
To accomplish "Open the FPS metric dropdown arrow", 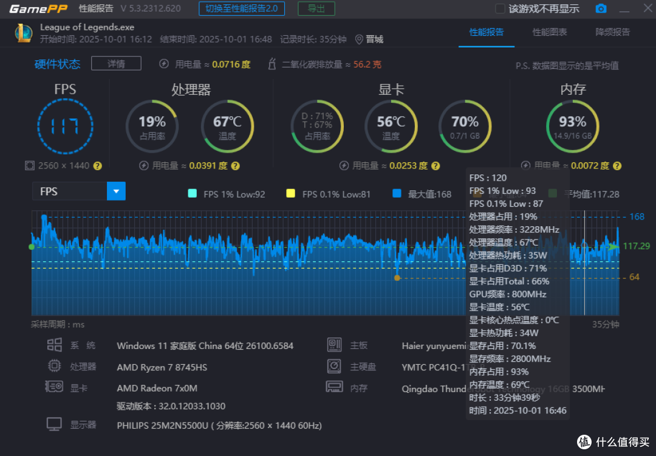I will point(116,192).
